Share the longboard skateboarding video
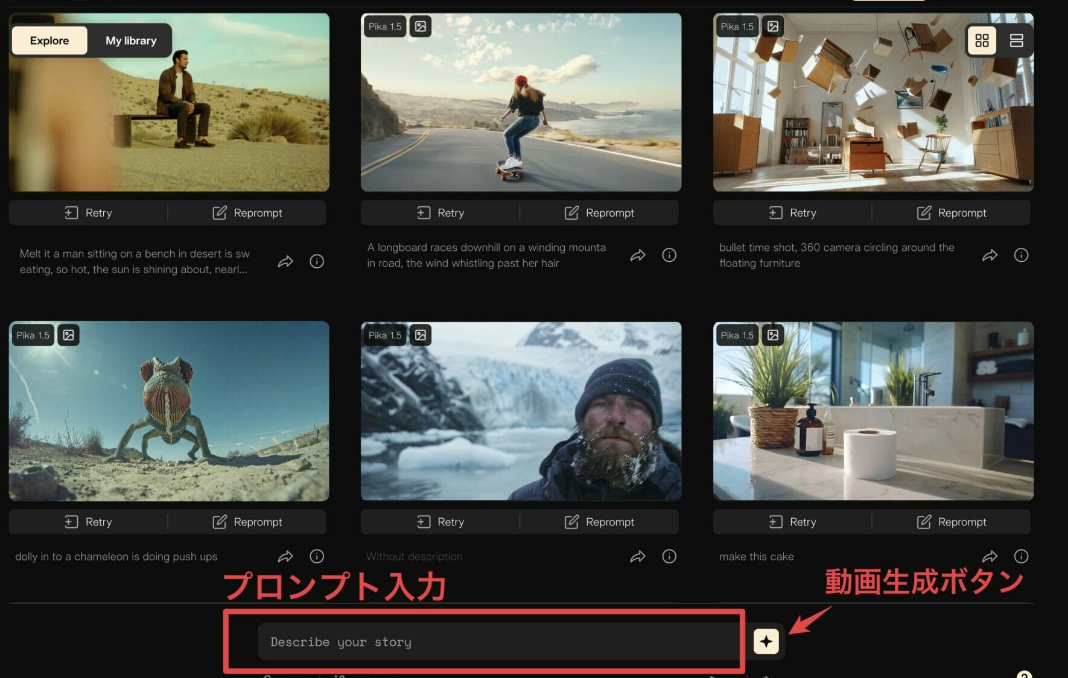This screenshot has height=678, width=1068. tap(638, 255)
